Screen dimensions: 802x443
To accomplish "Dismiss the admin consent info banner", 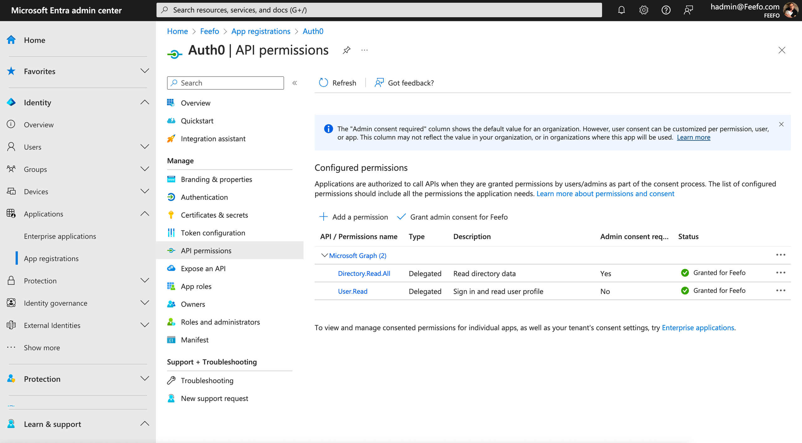I will [x=781, y=124].
